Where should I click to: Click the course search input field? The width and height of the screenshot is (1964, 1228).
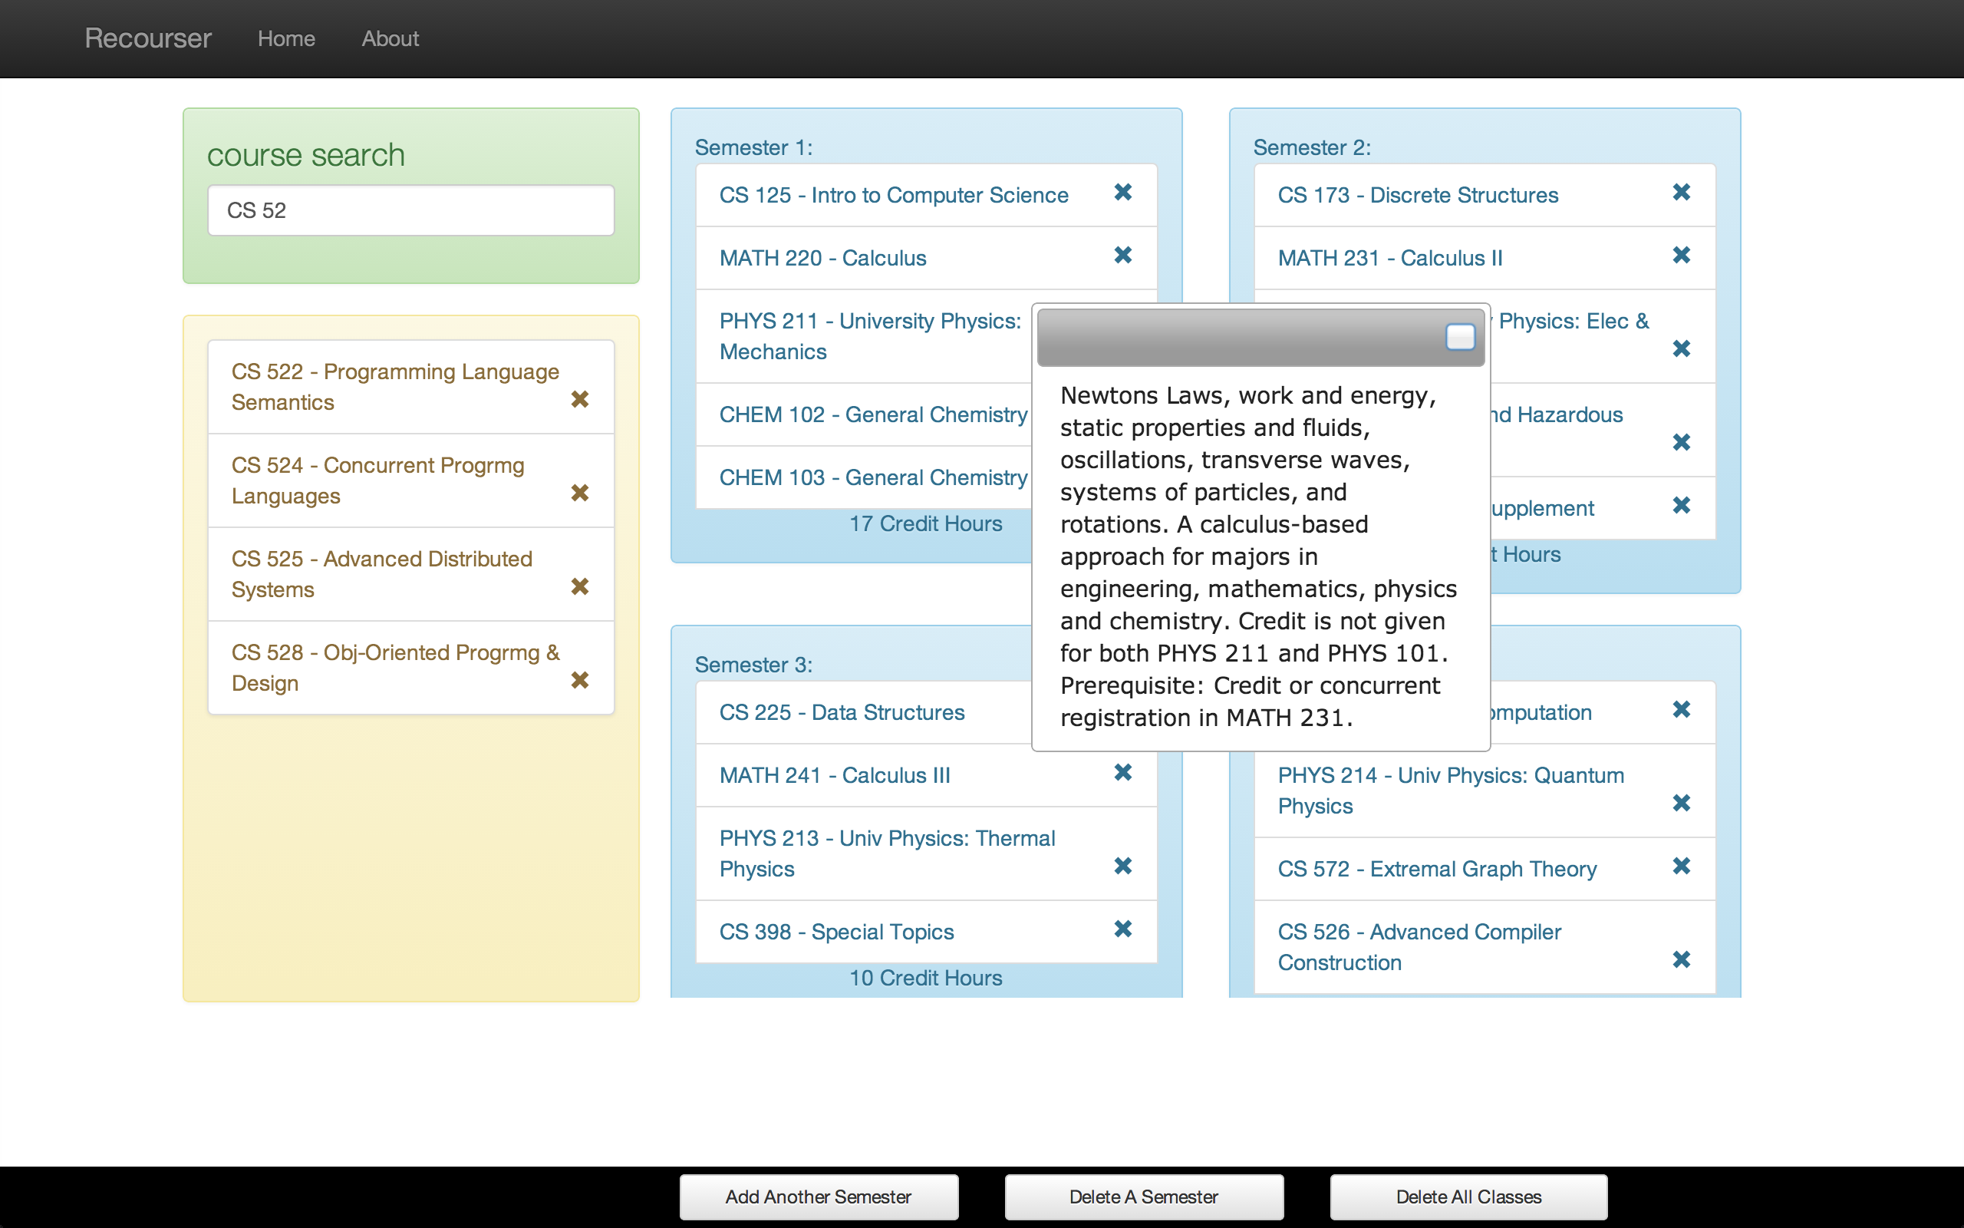point(410,210)
